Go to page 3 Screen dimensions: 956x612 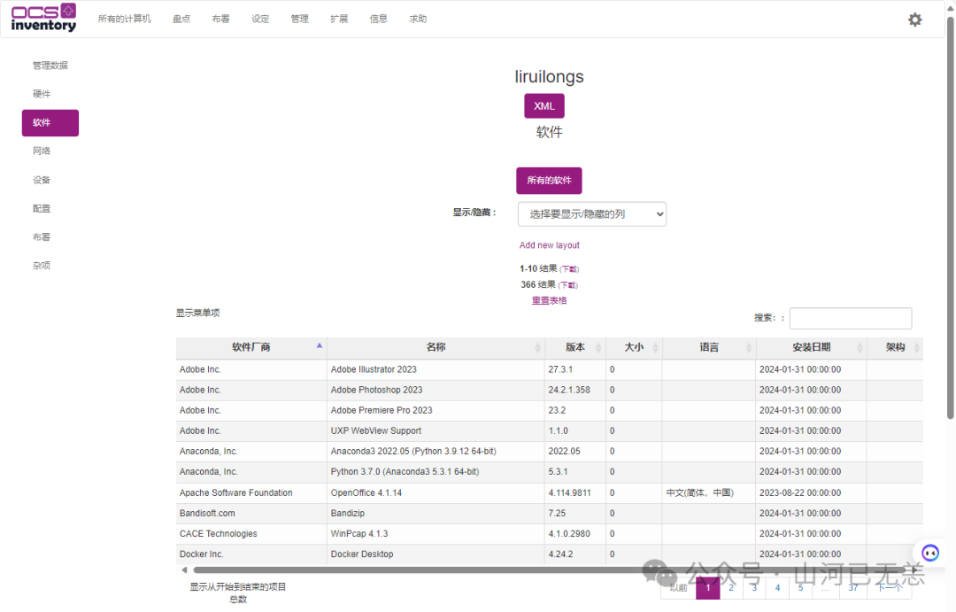pyautogui.click(x=754, y=587)
